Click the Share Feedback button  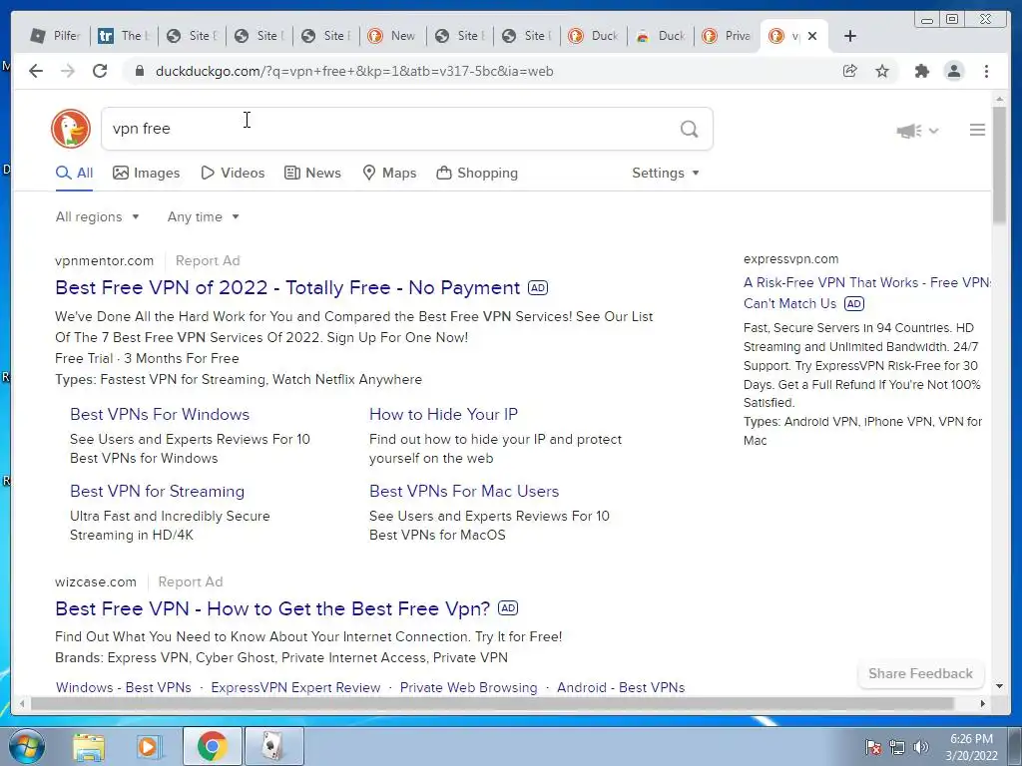[920, 673]
